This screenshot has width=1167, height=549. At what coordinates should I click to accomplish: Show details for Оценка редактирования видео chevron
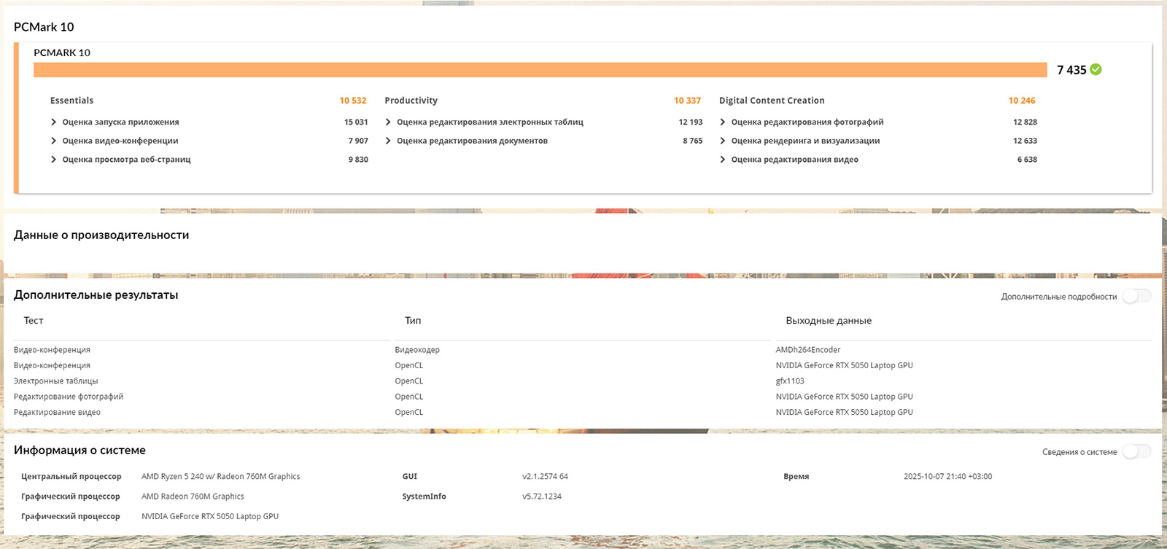pos(723,160)
